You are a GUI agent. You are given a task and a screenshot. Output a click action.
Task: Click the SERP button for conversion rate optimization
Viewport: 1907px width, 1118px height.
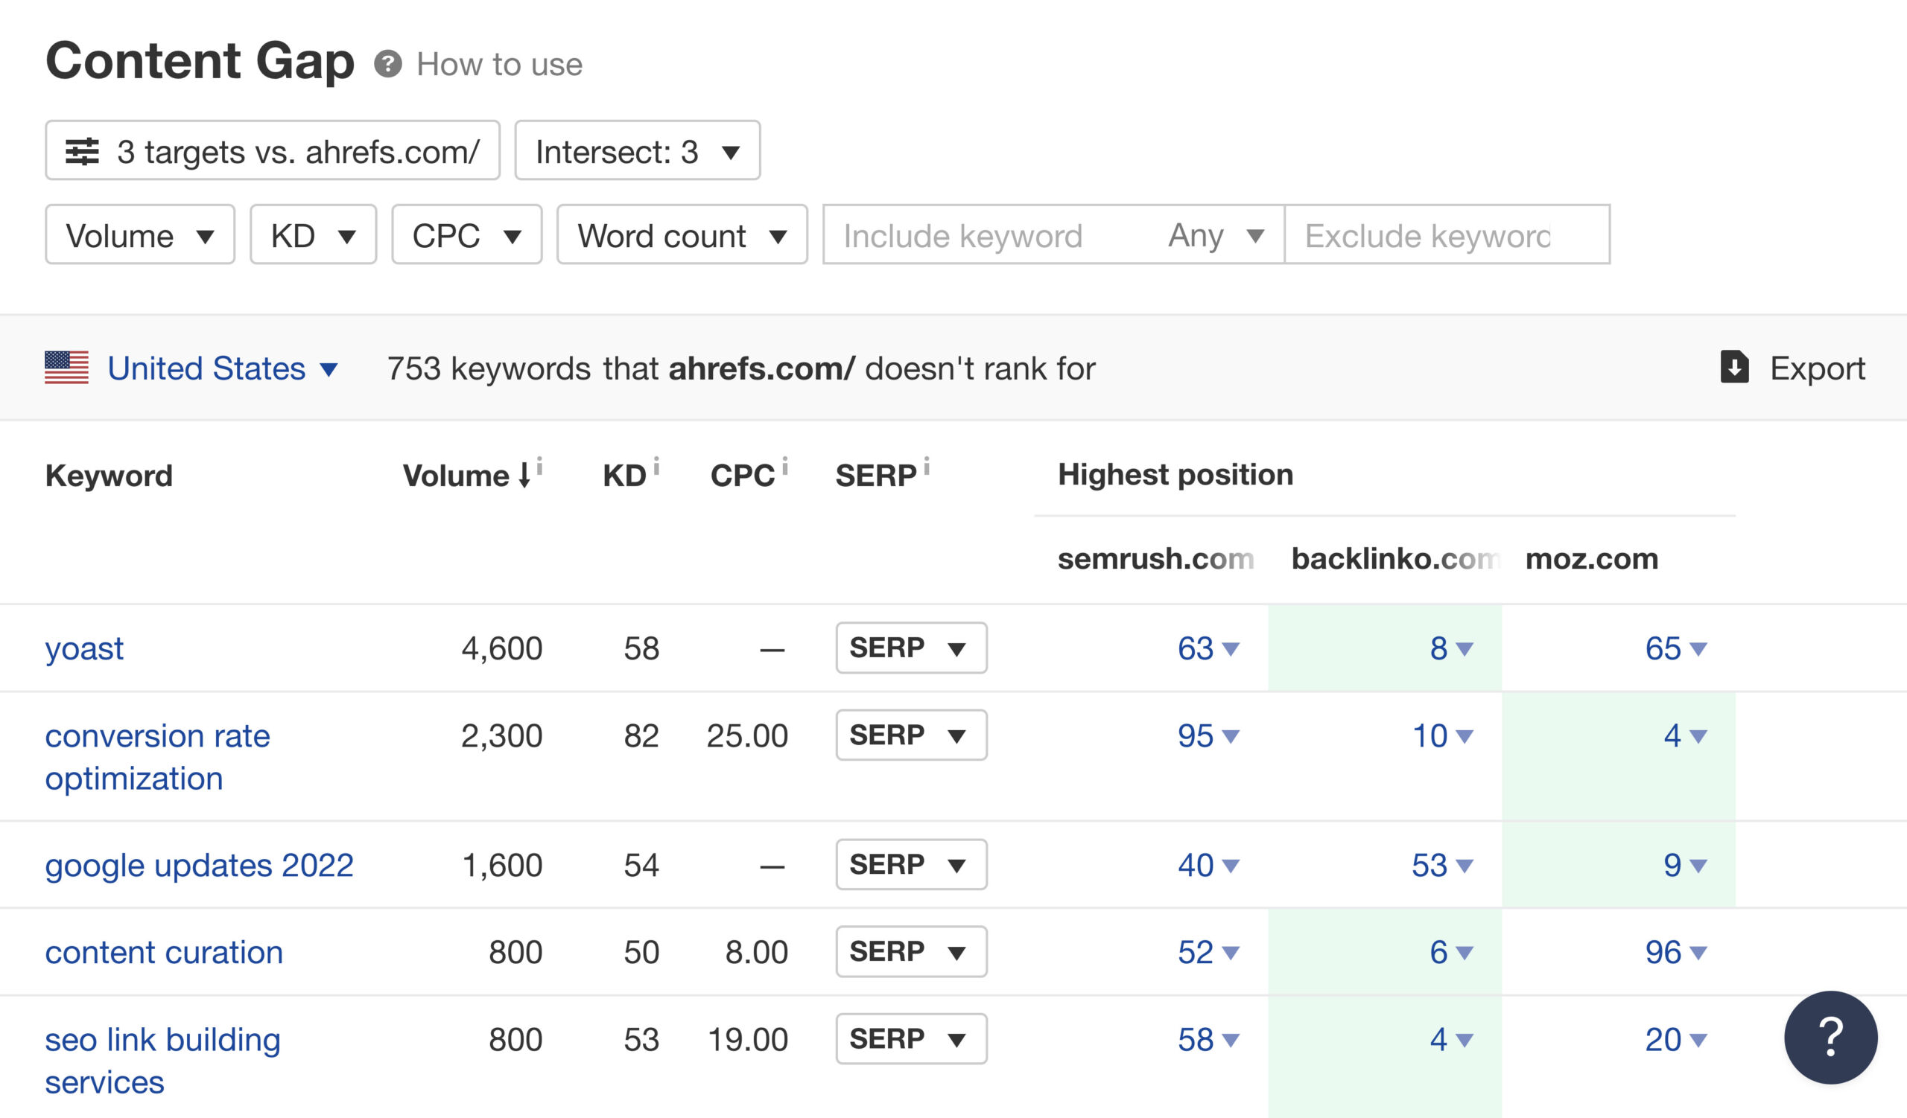(910, 733)
